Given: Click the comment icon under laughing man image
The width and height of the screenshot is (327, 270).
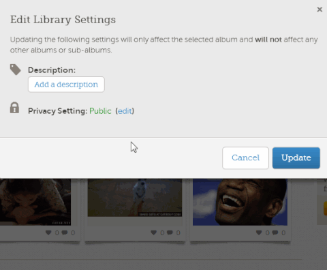Looking at the screenshot, I should point(275,232).
